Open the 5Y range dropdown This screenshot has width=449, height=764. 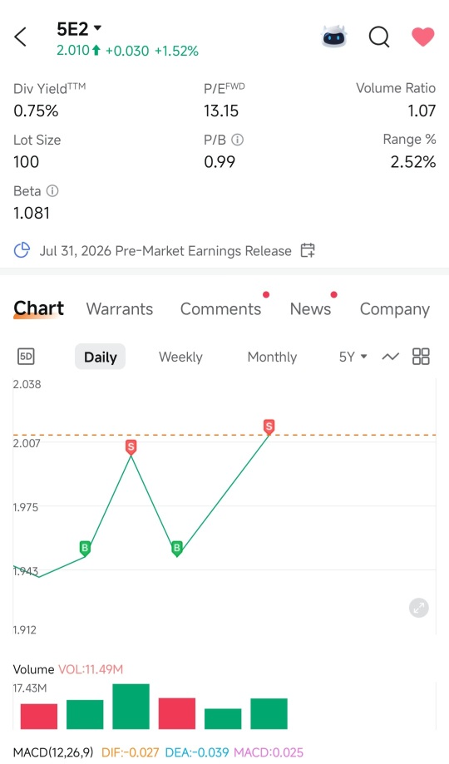353,357
